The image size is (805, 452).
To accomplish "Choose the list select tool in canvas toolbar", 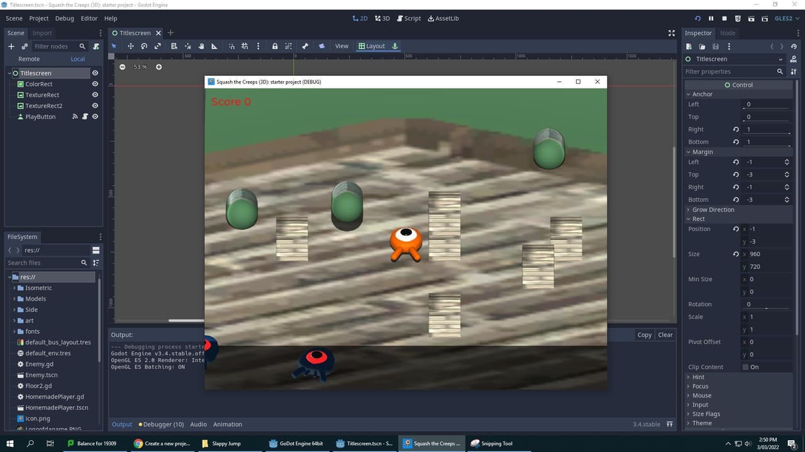I will (174, 46).
